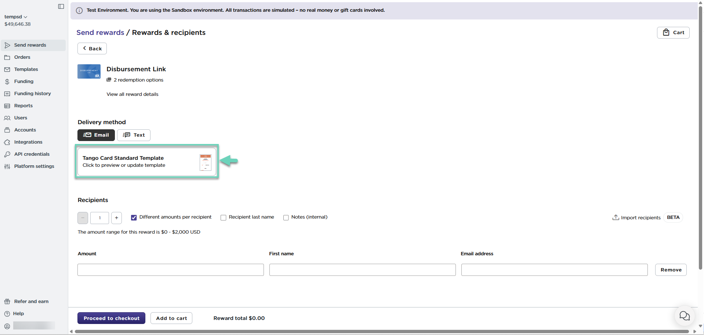Open the user profile icon at bottom

[7, 326]
